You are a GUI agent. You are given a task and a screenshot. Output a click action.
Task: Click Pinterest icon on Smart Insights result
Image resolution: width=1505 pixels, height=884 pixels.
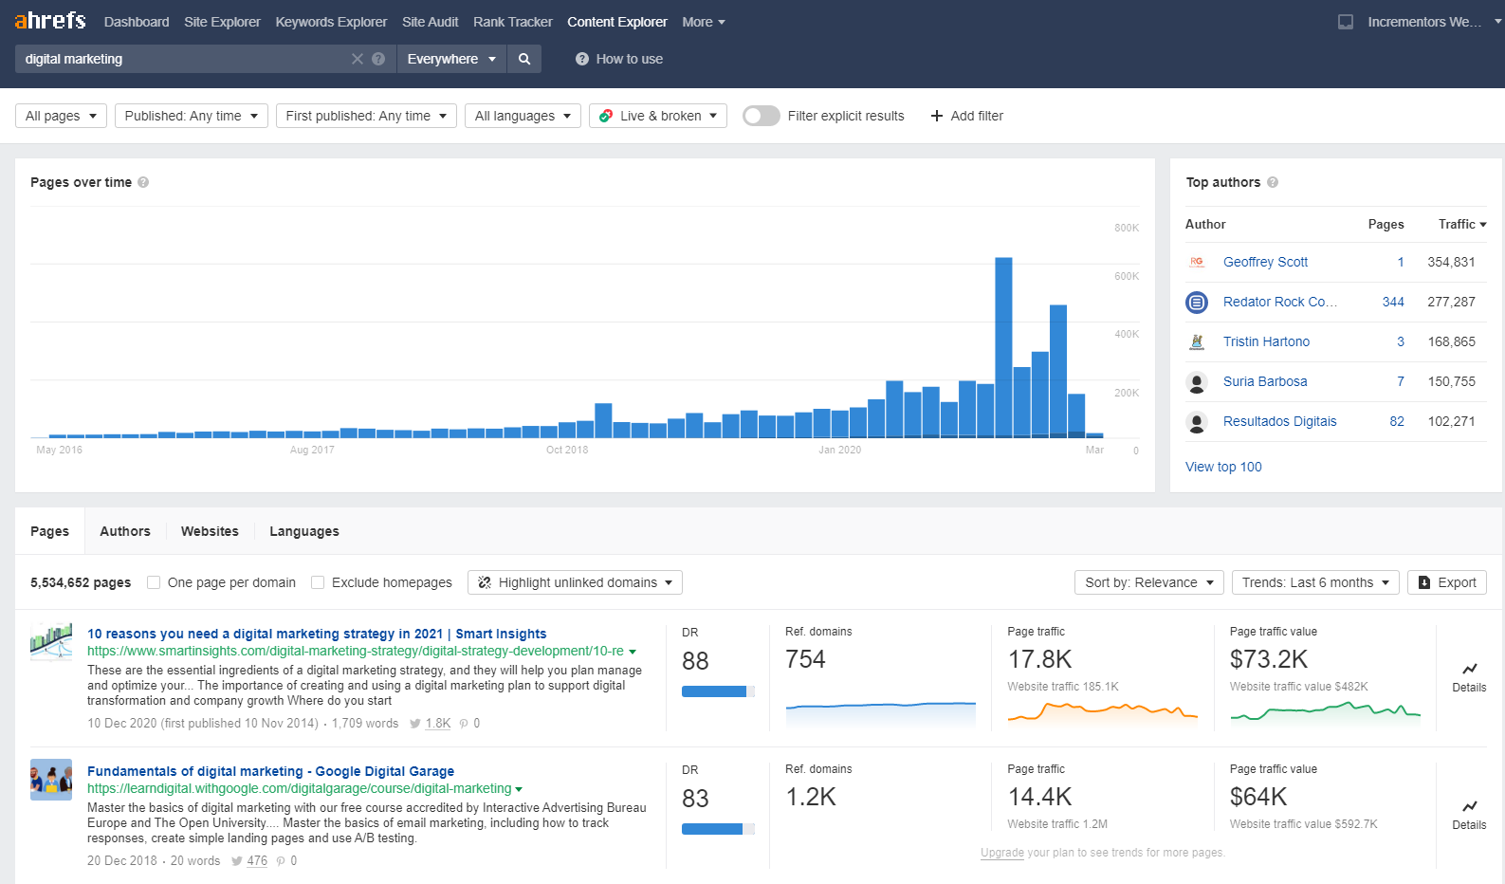(464, 723)
